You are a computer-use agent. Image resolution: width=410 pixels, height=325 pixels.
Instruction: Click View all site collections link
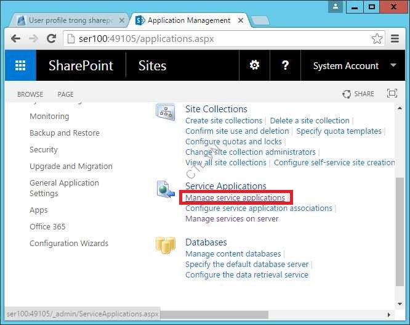[x=226, y=163]
